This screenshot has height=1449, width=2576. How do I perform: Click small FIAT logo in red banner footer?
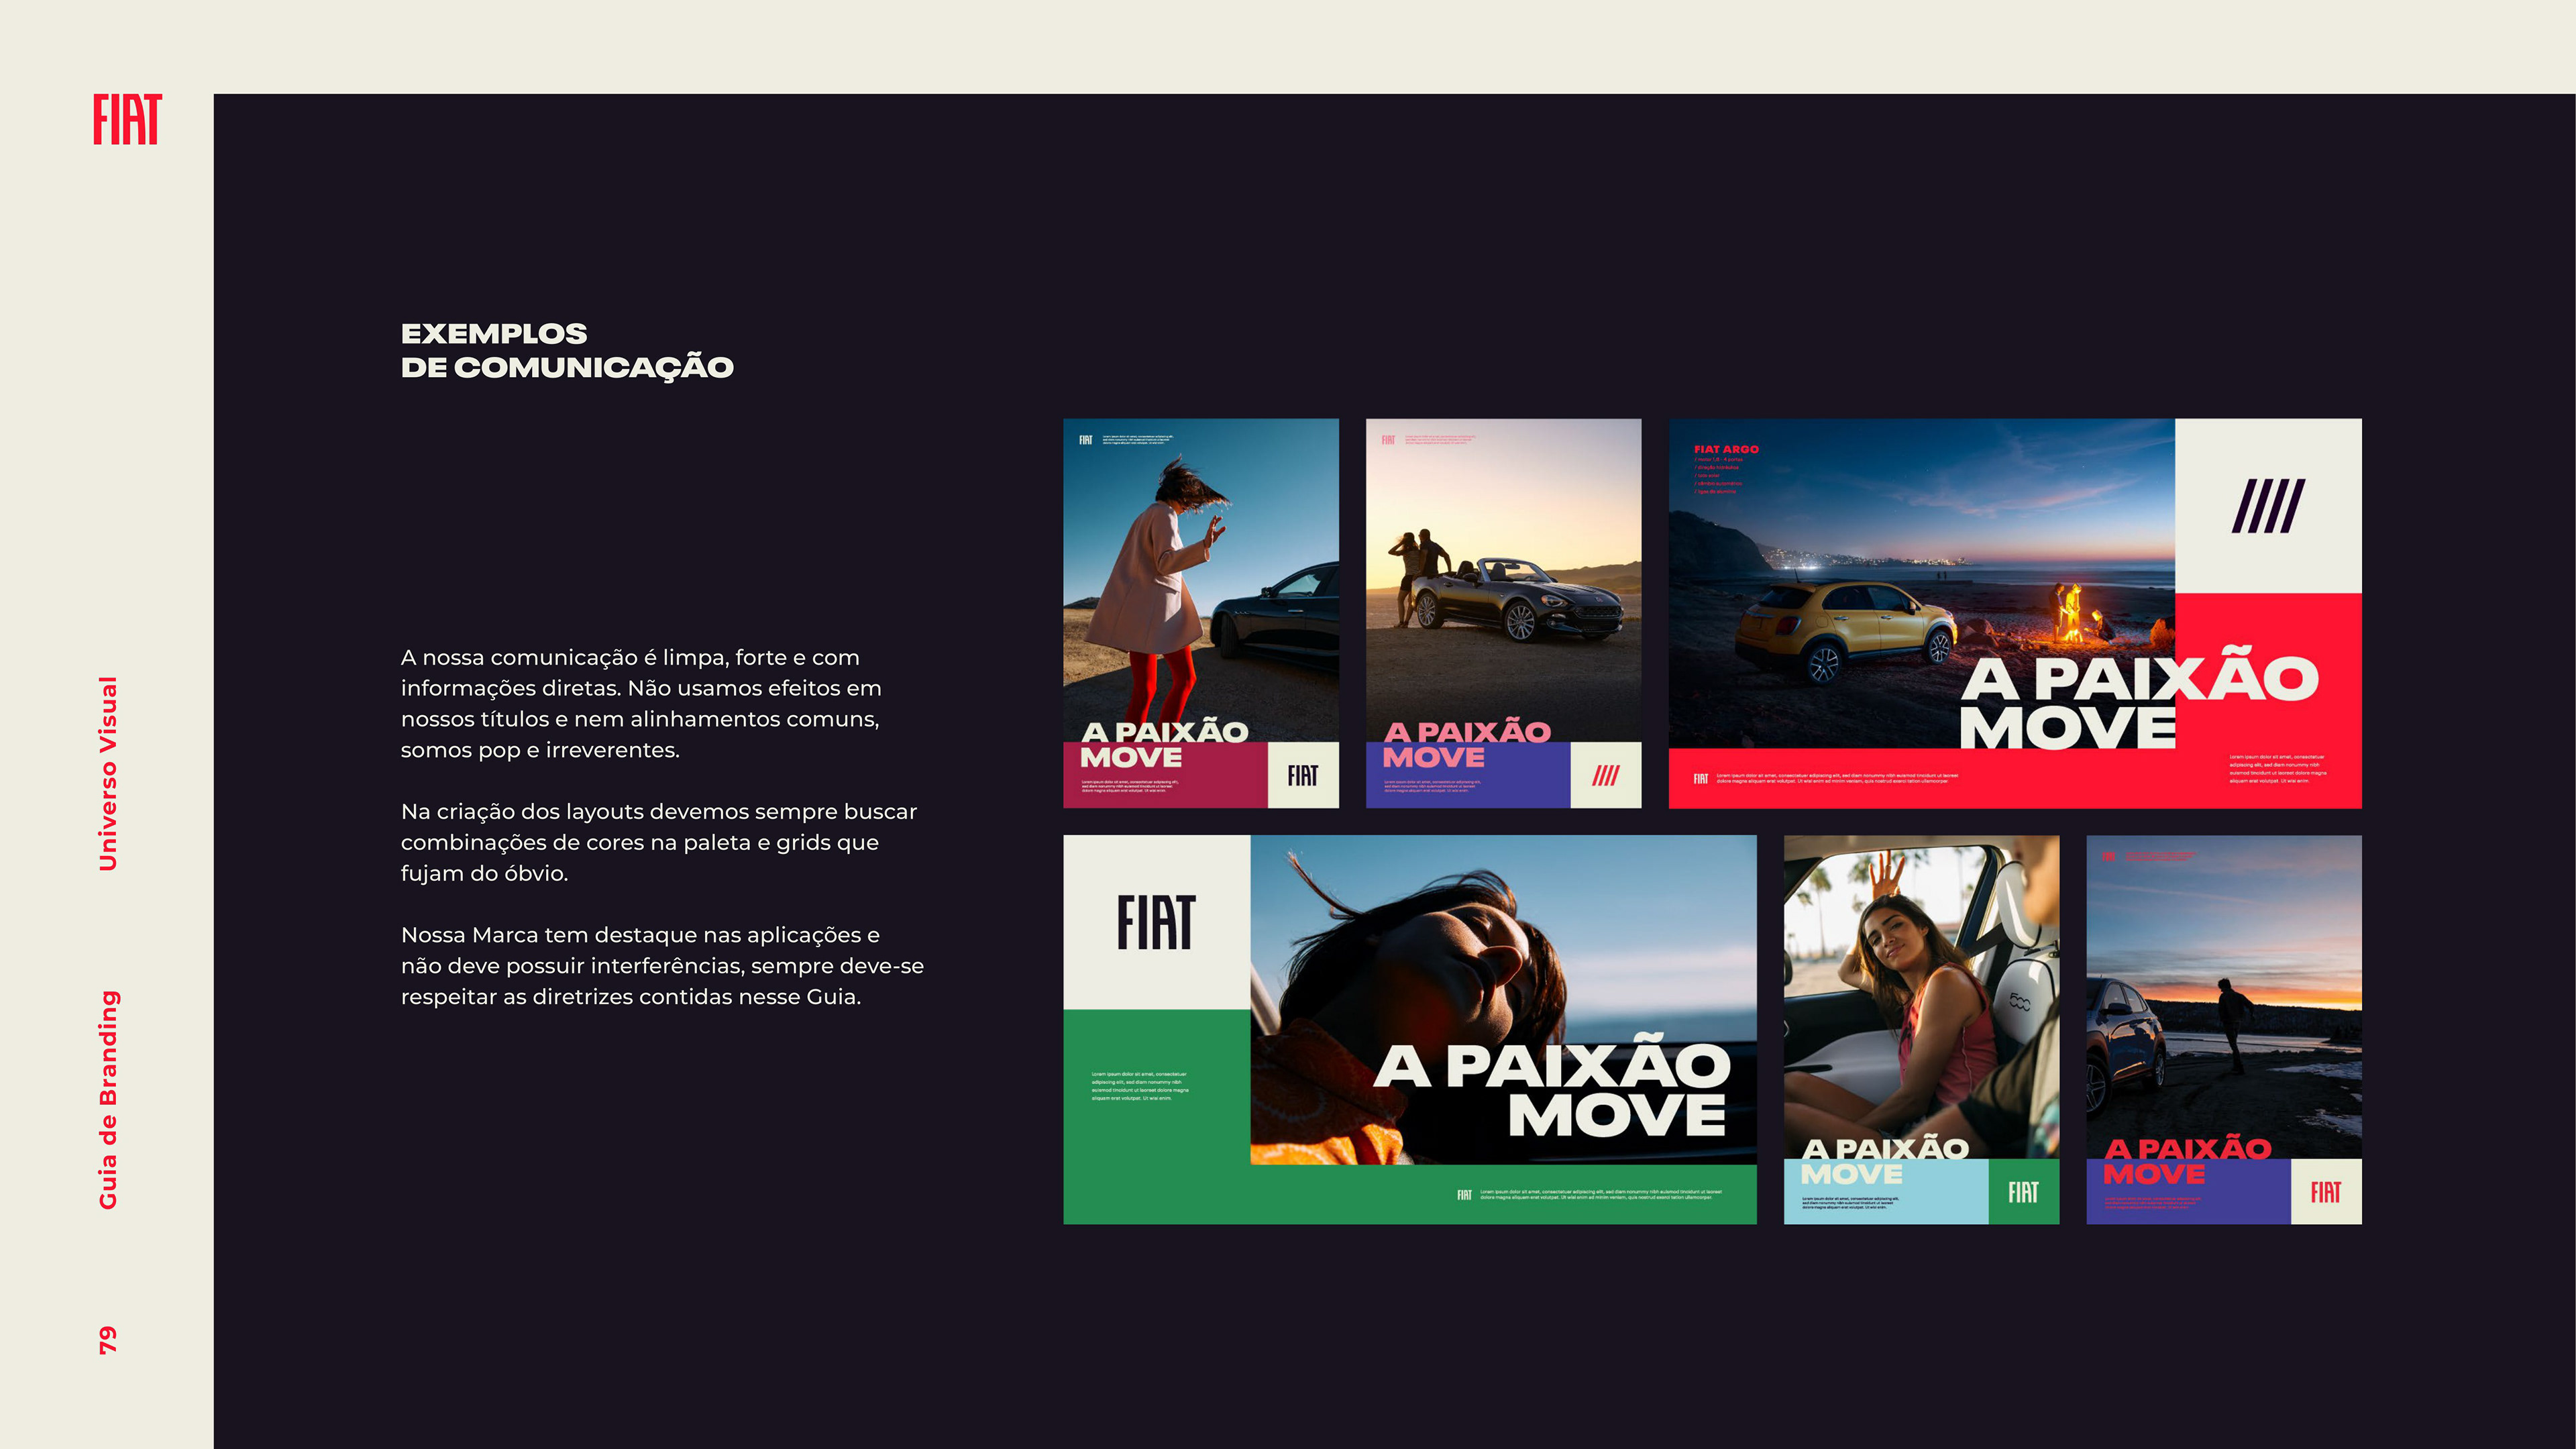(x=1700, y=778)
